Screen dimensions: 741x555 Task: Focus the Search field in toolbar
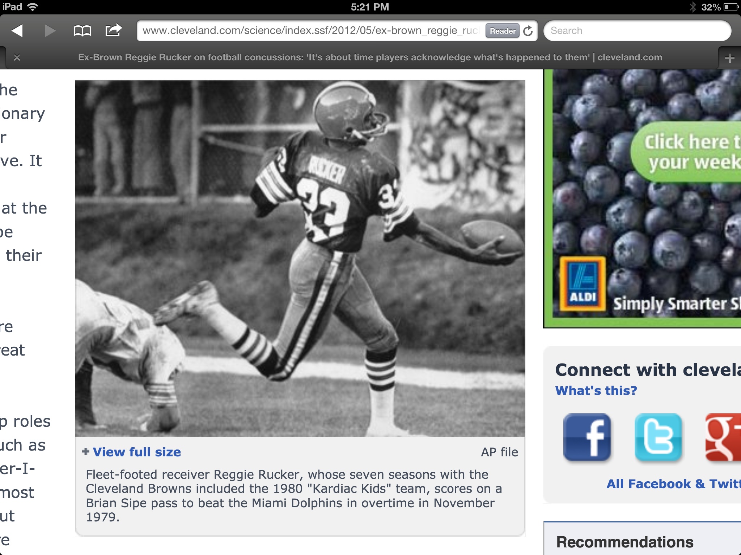637,31
